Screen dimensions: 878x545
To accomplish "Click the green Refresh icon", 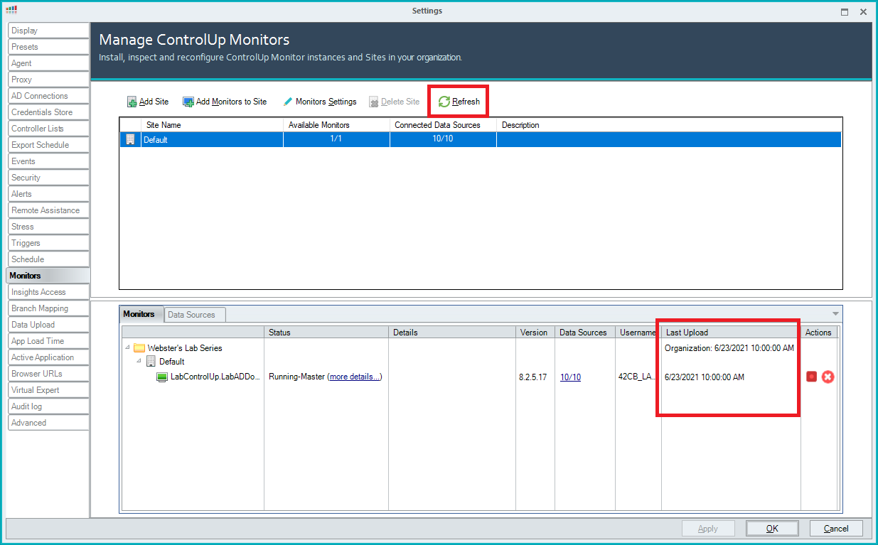I will [x=444, y=102].
